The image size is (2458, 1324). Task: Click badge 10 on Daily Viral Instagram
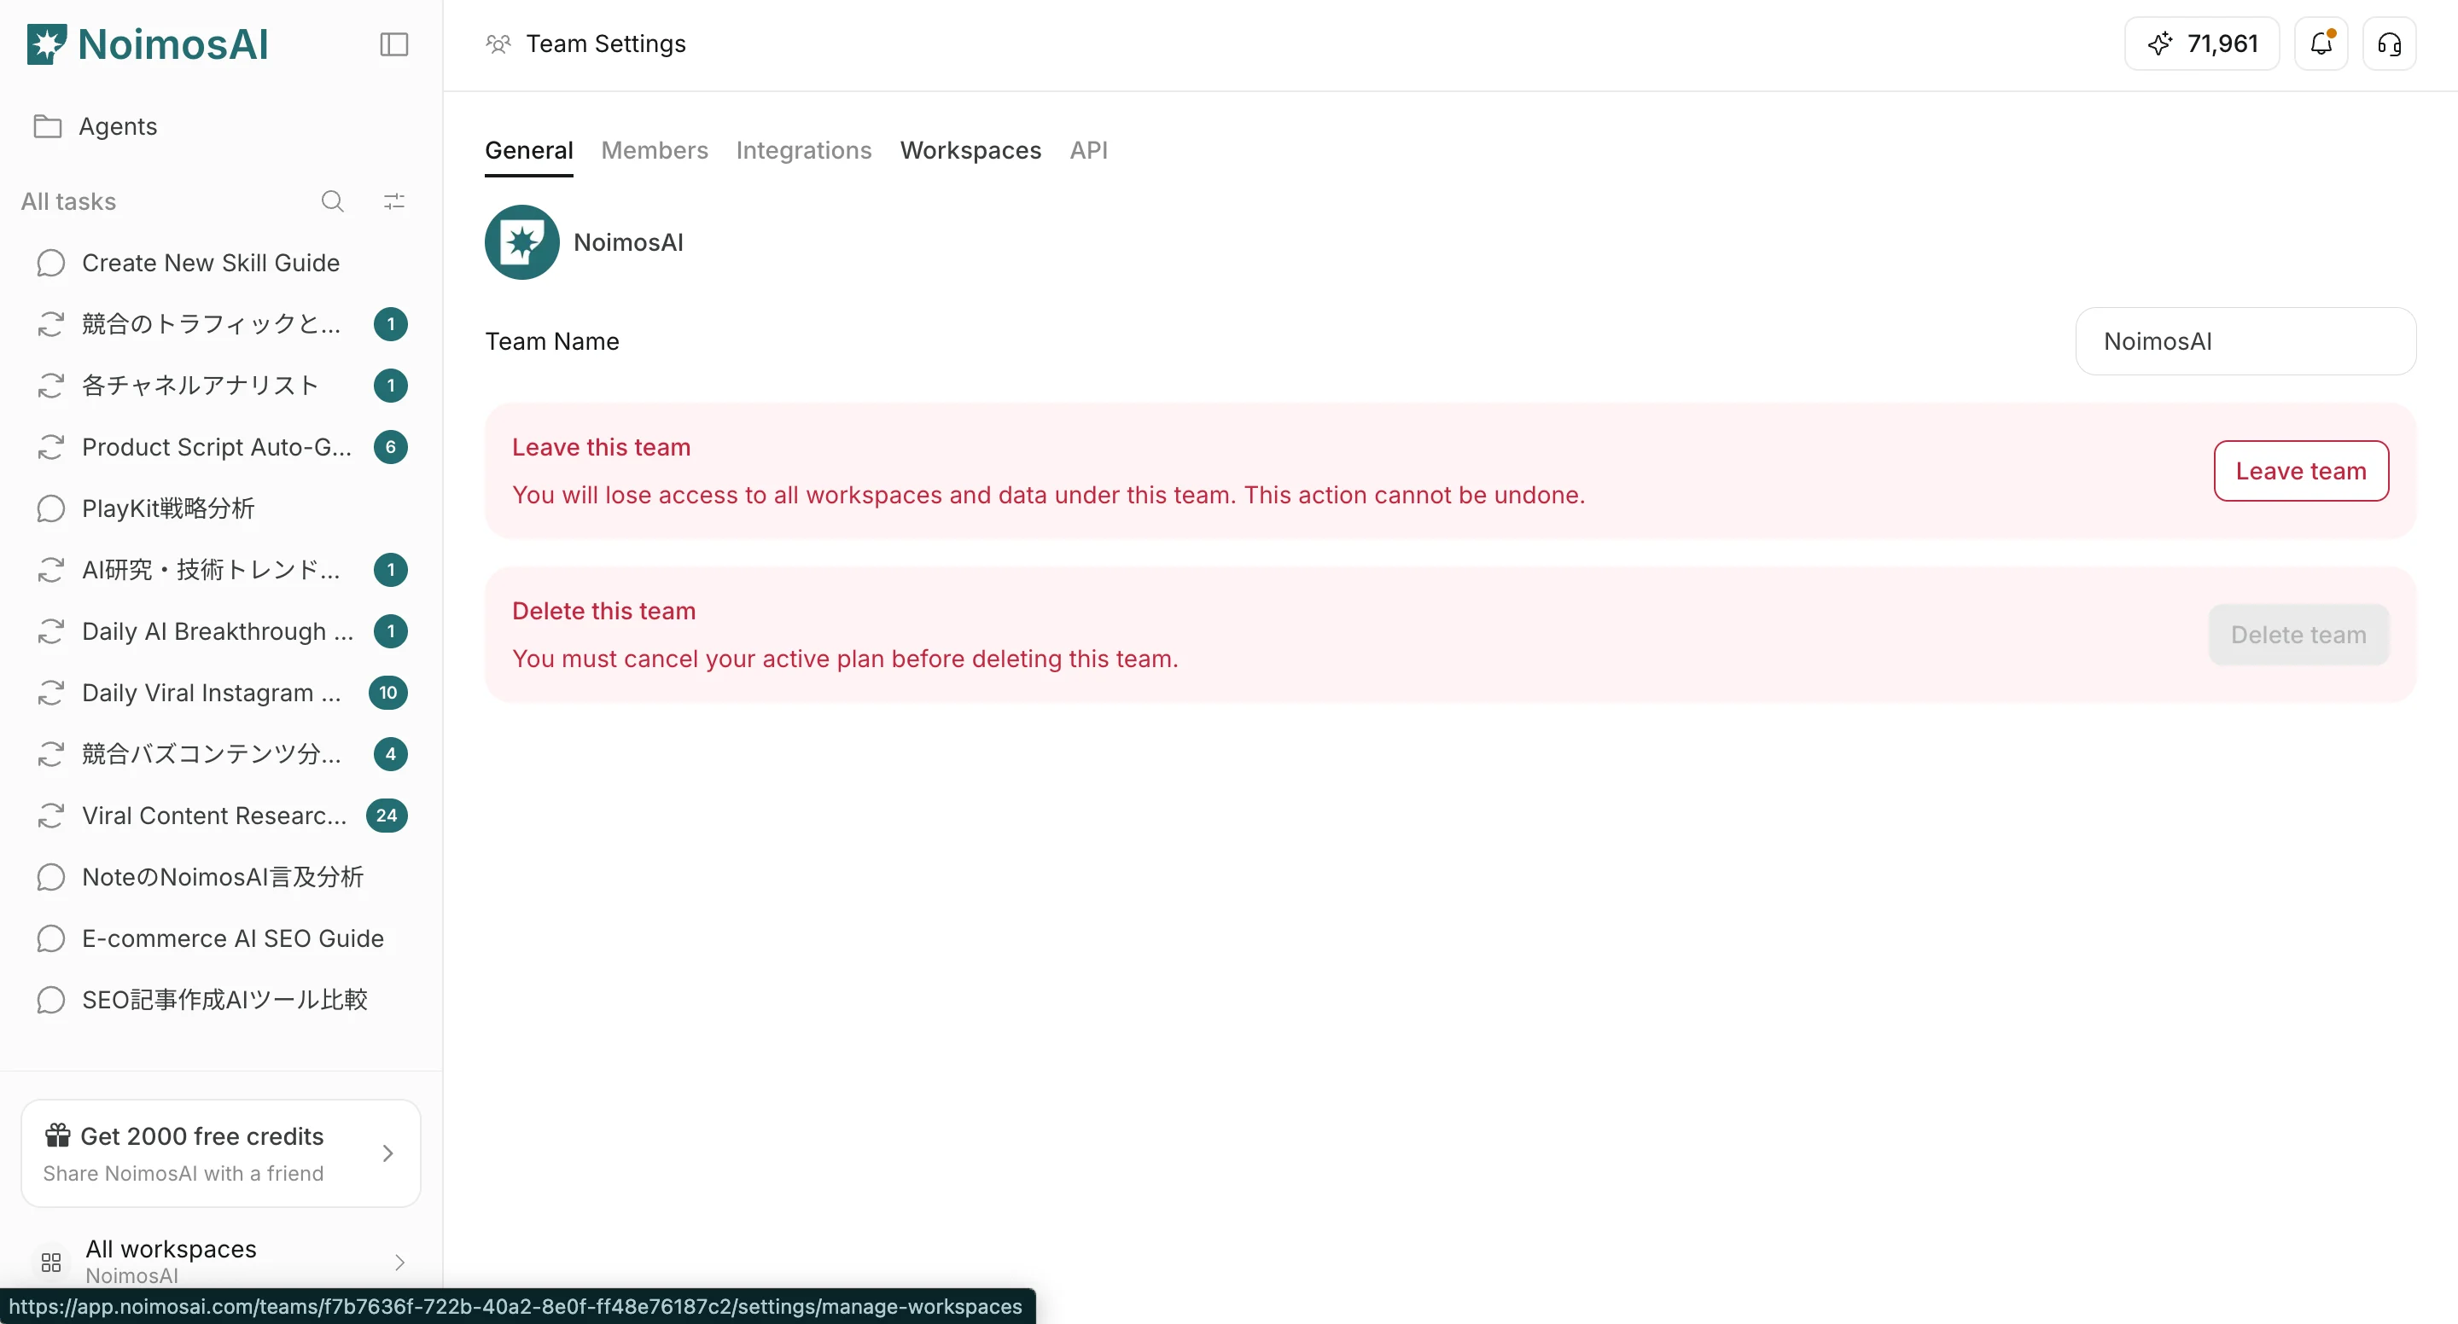click(x=388, y=693)
